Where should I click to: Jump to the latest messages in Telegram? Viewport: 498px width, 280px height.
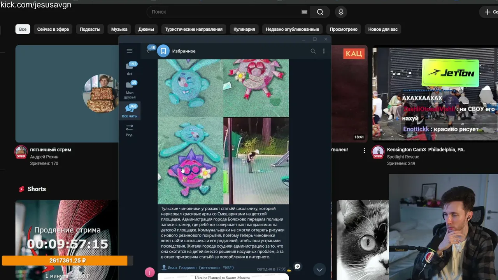coord(319,269)
